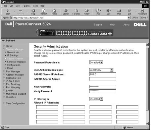Click the New Password field
Screen dimensions: 153x133
pos(103,87)
